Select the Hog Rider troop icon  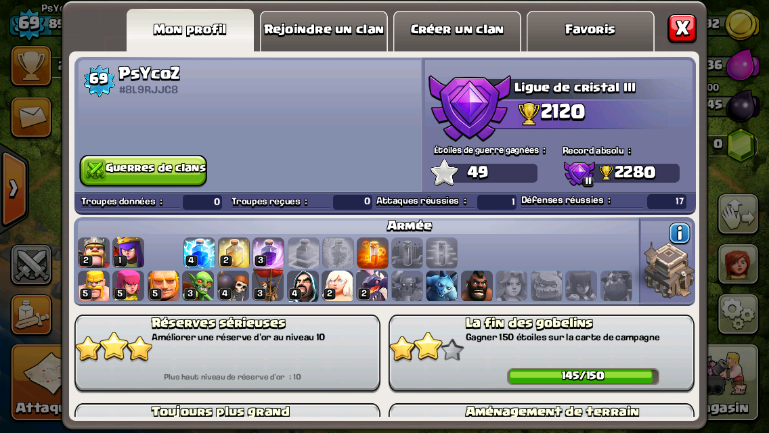tap(476, 286)
